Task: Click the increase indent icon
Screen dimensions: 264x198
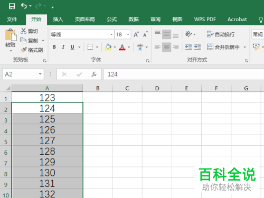Action: click(197, 47)
